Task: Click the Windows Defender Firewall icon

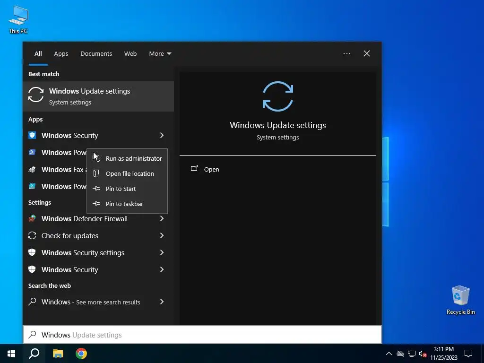Action: point(32,218)
